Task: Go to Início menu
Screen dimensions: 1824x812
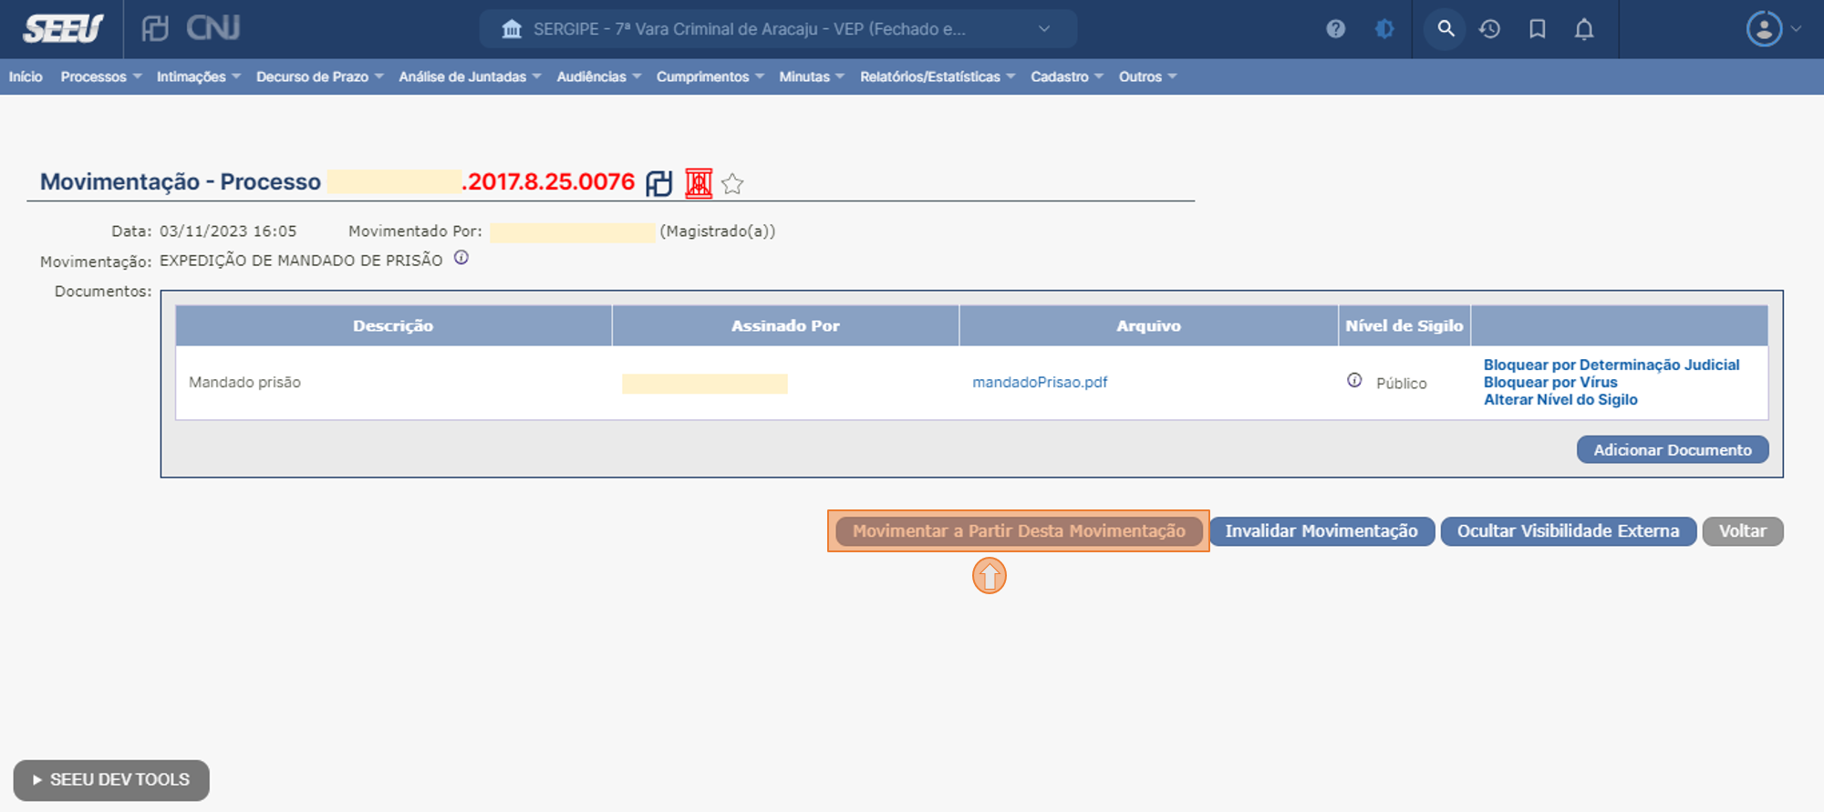Action: [x=26, y=77]
